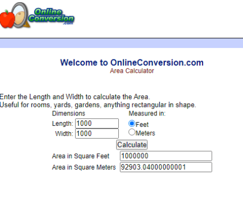Viewport: 243px width, 217px height.
Task: Click the 'Area Calculator' subtitle text
Action: 132,71
